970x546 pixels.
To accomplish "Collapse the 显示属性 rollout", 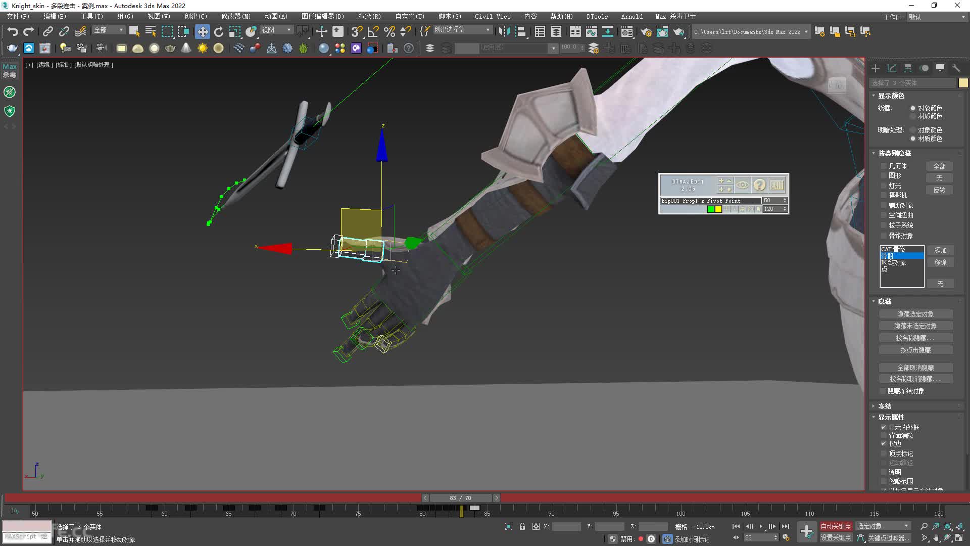I will (891, 417).
